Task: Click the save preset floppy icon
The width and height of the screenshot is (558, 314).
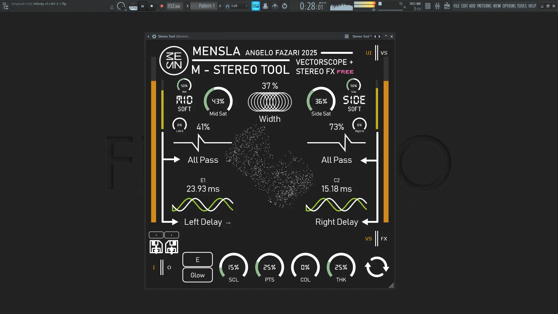Action: 156,247
